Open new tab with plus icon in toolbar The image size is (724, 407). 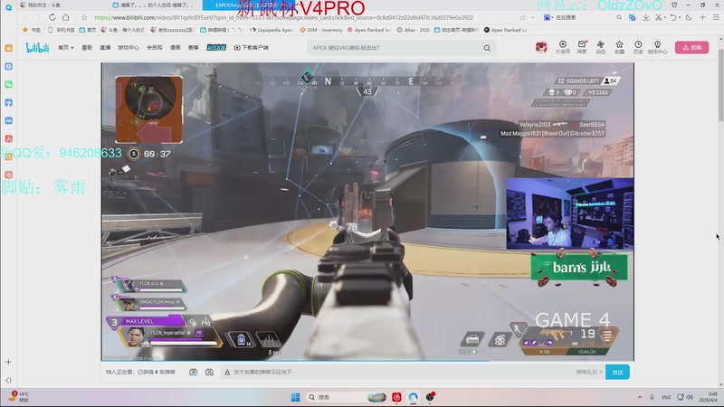pos(702,17)
